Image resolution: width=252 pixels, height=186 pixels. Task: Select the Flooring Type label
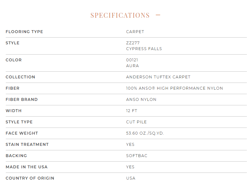coord(24,31)
